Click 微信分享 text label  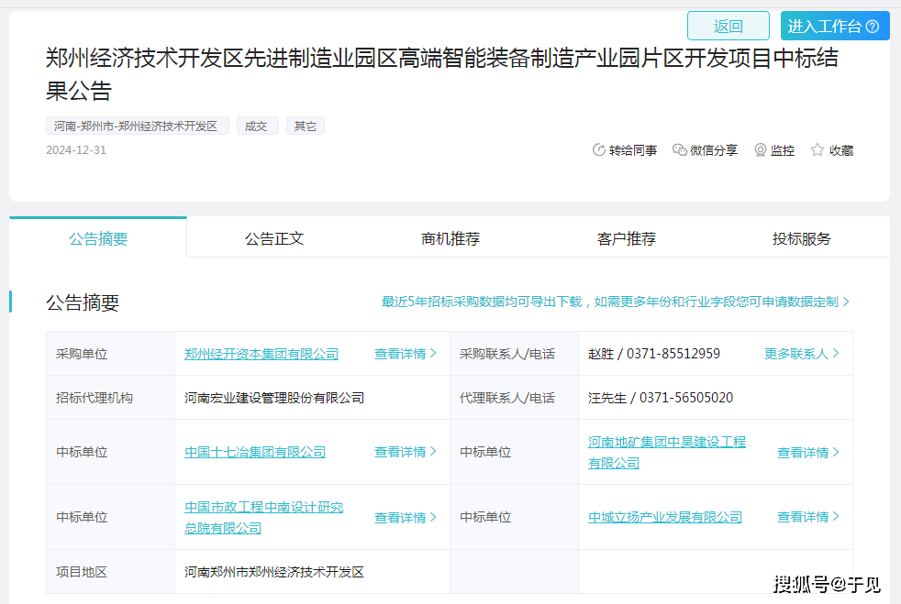pos(714,150)
